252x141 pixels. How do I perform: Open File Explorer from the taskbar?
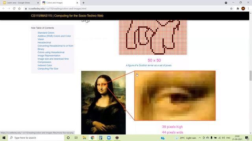(84, 137)
